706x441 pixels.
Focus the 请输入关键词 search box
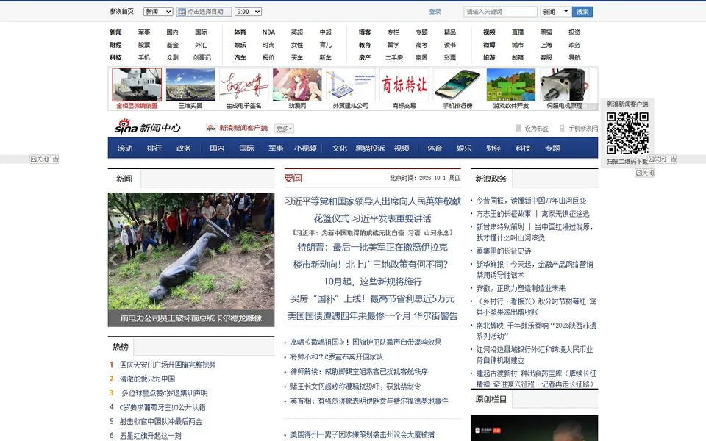pos(500,12)
